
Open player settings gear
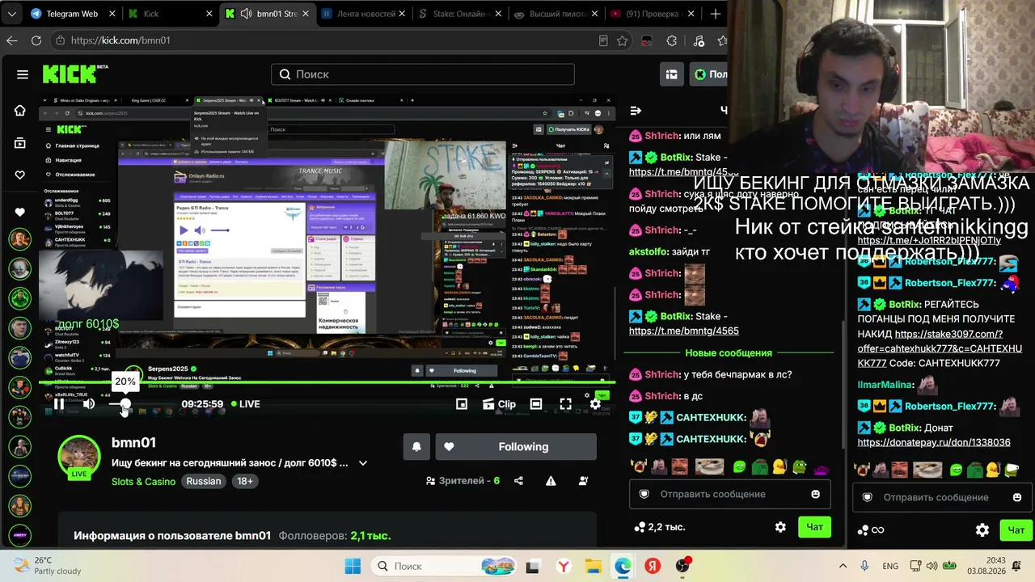[x=595, y=404]
